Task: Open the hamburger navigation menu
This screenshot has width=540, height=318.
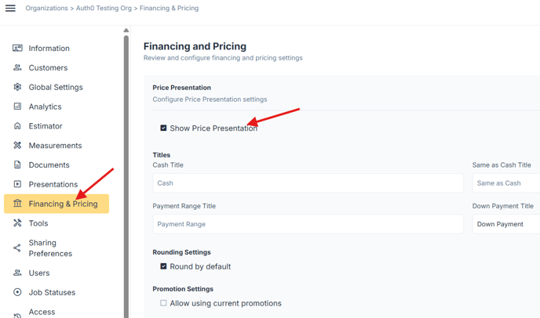Action: tap(10, 9)
